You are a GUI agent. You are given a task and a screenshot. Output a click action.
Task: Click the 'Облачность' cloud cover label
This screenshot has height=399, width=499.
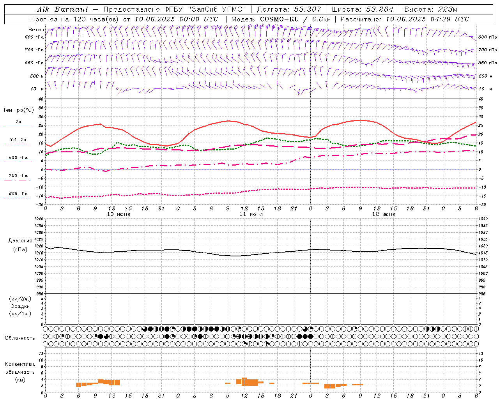20,338
